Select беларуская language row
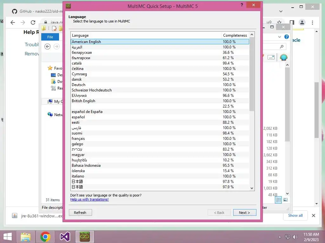 (x=160, y=53)
